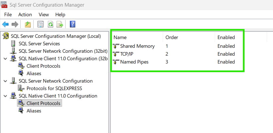273x133 pixels.
Task: Collapse the bottom SQL Native Client 11.0 Configuration node
Action: click(x=5, y=96)
